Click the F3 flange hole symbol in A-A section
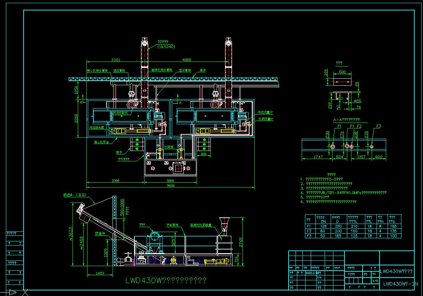Screen dimensions: 423x296 [x=372, y=147]
